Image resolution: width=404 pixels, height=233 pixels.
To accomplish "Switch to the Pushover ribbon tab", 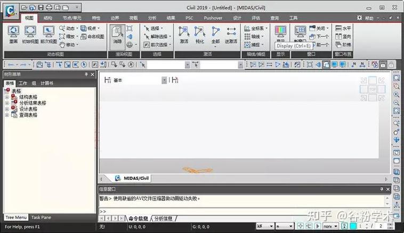I will point(213,18).
